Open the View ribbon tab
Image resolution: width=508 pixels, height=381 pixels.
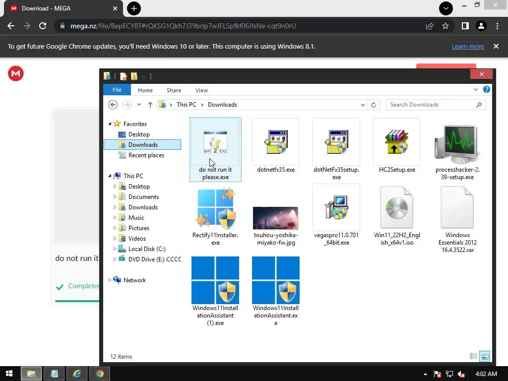tap(201, 90)
